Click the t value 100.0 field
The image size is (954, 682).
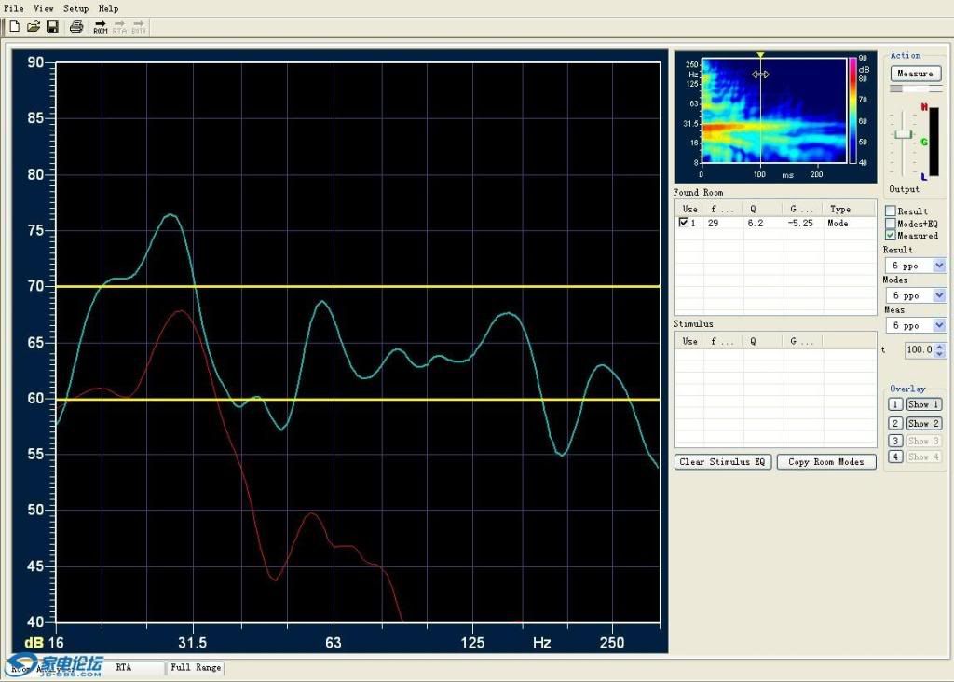point(920,349)
